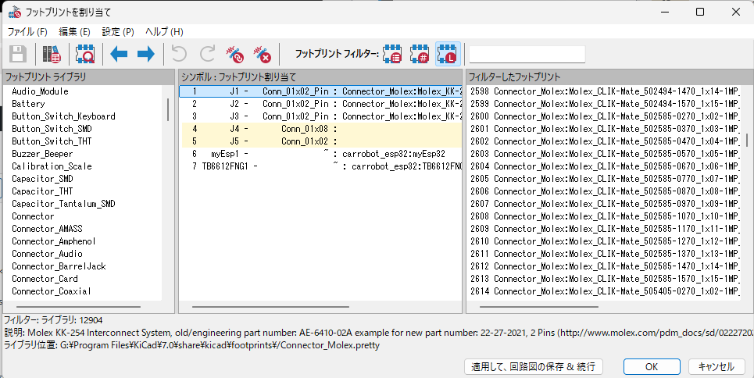Run automatic footprint association icon

coord(235,54)
